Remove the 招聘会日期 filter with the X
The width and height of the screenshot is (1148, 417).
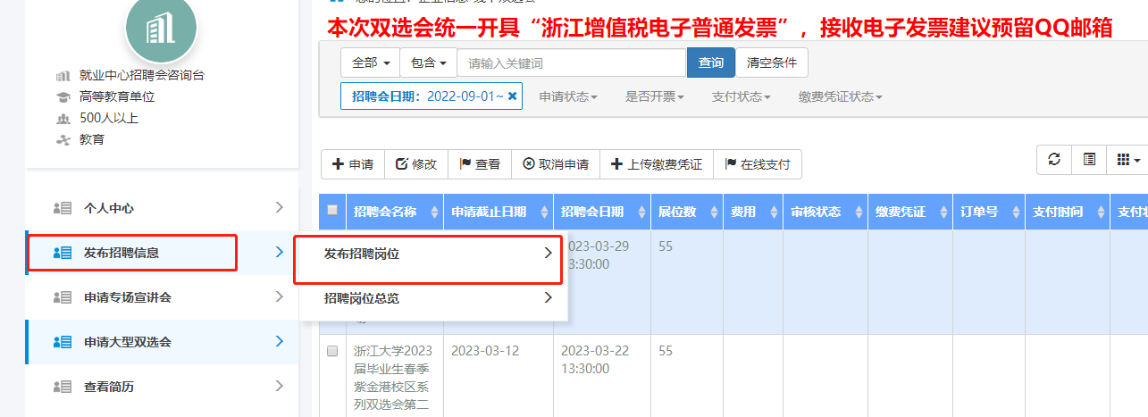click(x=512, y=96)
